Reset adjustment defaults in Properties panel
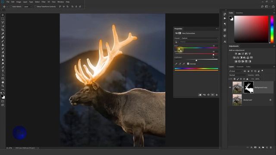This screenshot has height=155, width=276. (x=208, y=95)
